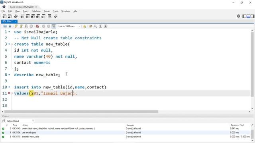Toggle the bottom output panel
The width and height of the screenshot is (255, 143).
248,16
